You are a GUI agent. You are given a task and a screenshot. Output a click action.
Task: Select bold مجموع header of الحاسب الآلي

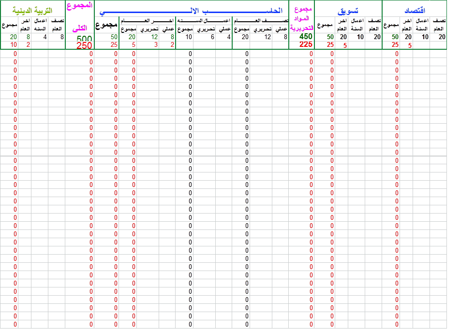(x=106, y=25)
